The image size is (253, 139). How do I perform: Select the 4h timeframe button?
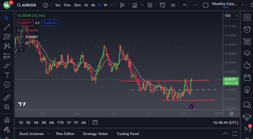[x=93, y=5]
